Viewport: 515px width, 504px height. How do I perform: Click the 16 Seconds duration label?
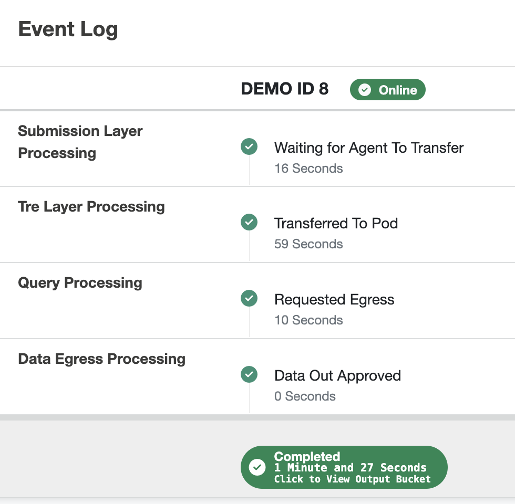308,169
